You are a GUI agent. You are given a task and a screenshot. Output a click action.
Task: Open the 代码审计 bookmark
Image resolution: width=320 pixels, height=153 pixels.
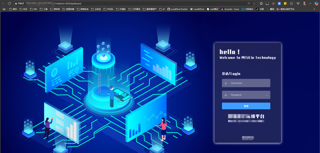(x=247, y=9)
